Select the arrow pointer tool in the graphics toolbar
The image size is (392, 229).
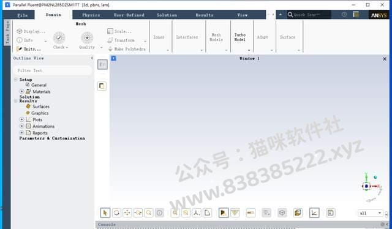pos(105,212)
